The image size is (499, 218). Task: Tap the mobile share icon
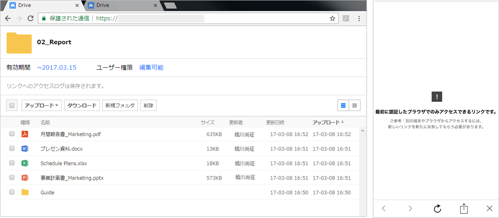pyautogui.click(x=463, y=208)
